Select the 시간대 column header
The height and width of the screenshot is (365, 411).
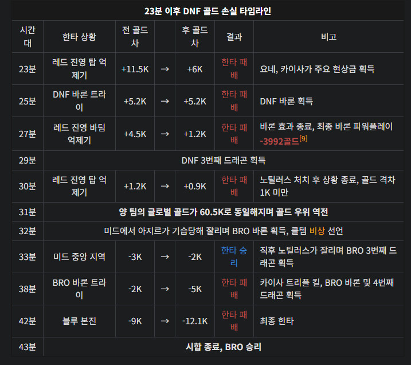point(27,37)
